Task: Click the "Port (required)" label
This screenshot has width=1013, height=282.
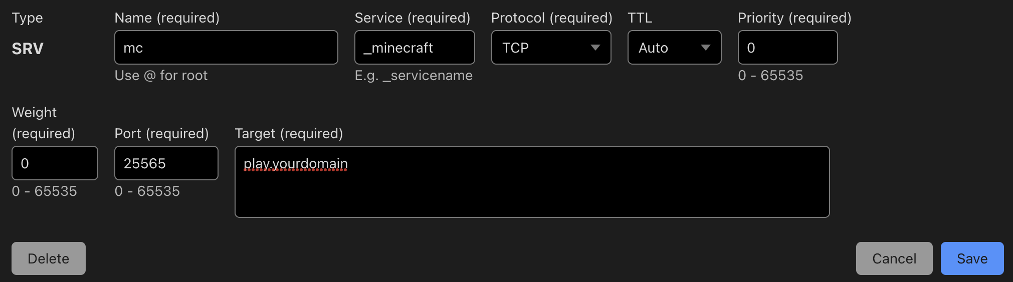Action: pyautogui.click(x=161, y=134)
